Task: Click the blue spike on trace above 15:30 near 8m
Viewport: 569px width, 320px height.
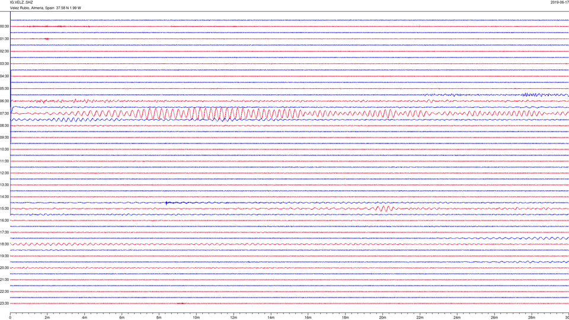Action: tap(166, 203)
